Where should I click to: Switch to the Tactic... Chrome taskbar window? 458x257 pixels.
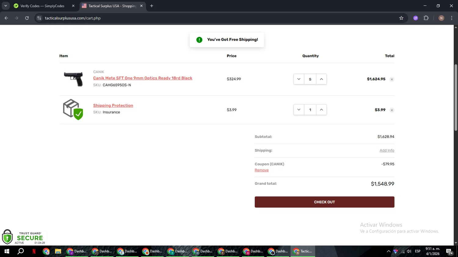click(x=303, y=251)
